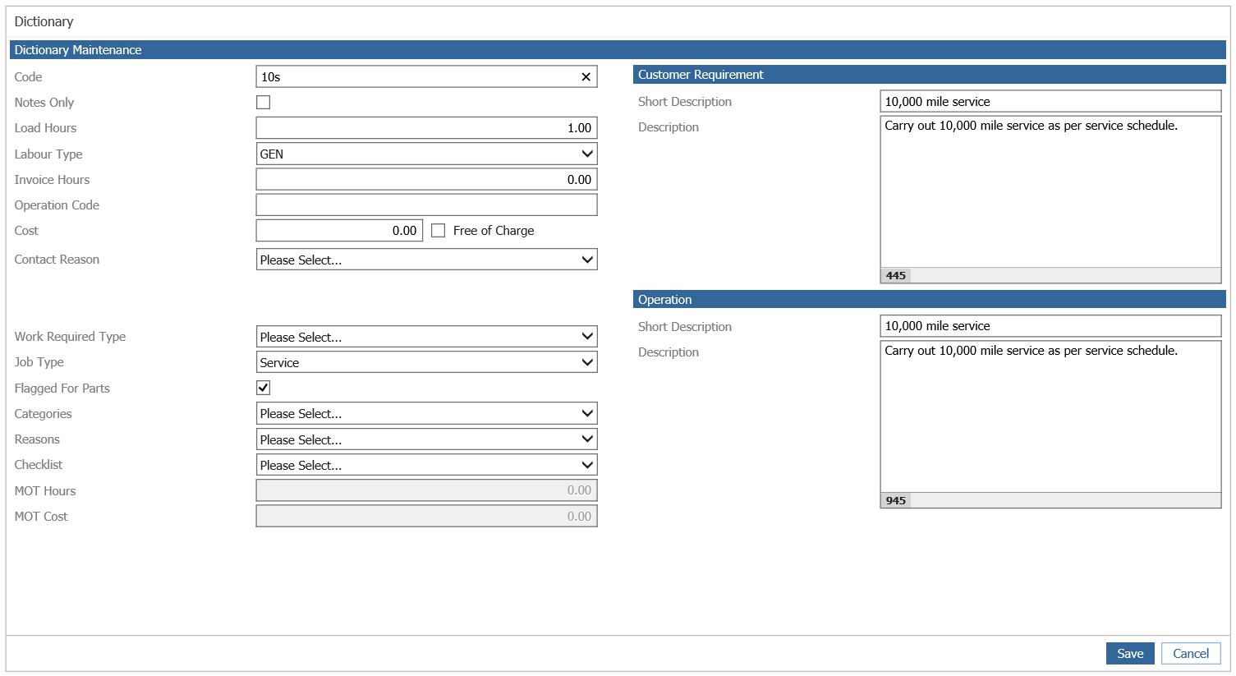1236x676 pixels.
Task: Click the Contact Reason label
Action: [57, 260]
